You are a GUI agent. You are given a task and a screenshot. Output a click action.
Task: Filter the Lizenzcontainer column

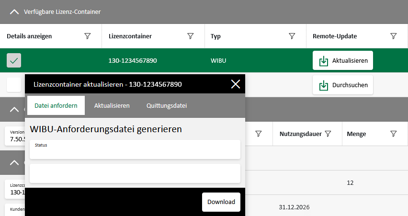(x=190, y=36)
